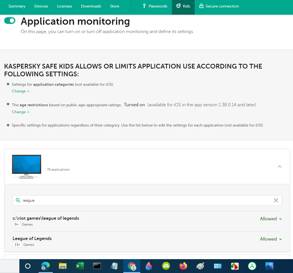
Task: Go to the Passwords section
Action: [x=155, y=6]
